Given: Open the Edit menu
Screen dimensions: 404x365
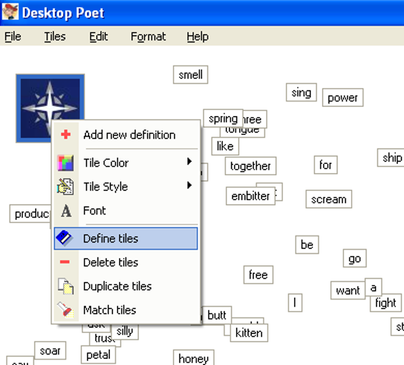Looking at the screenshot, I should coord(99,37).
